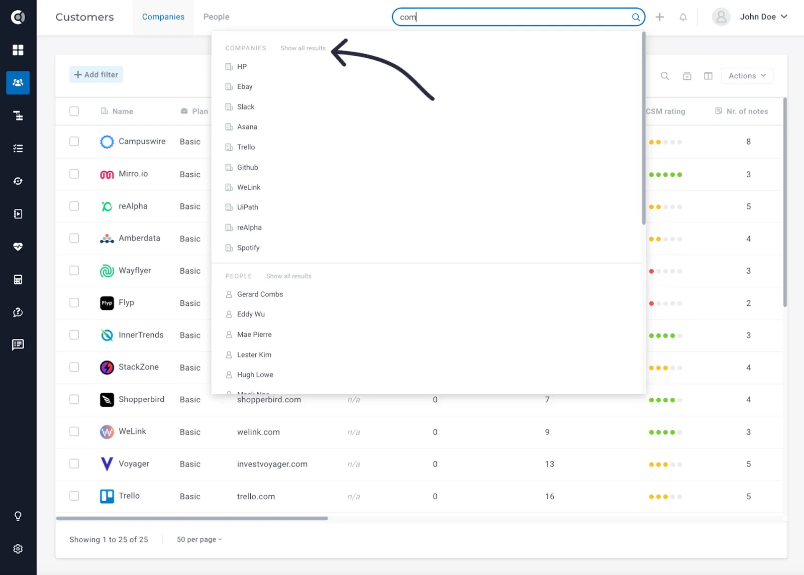Viewport: 804px width, 575px height.
Task: Switch to the People tab
Action: pos(217,17)
